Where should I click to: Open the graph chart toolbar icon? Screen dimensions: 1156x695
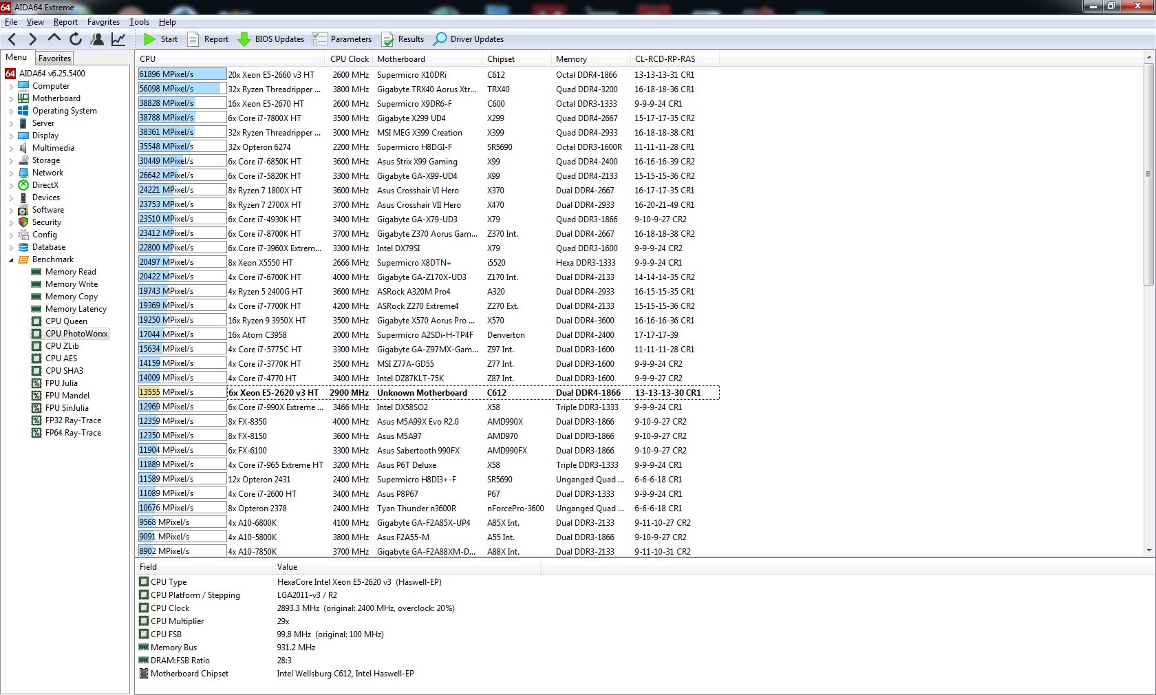[x=118, y=39]
